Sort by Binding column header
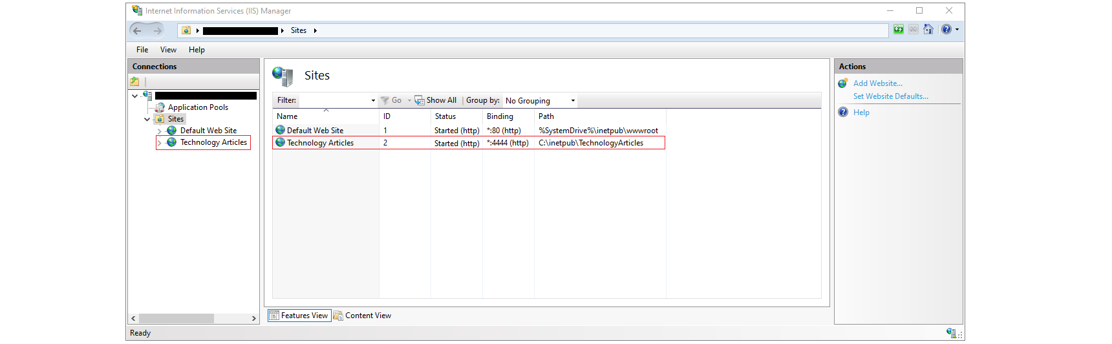This screenshot has width=1112, height=344. [508, 116]
